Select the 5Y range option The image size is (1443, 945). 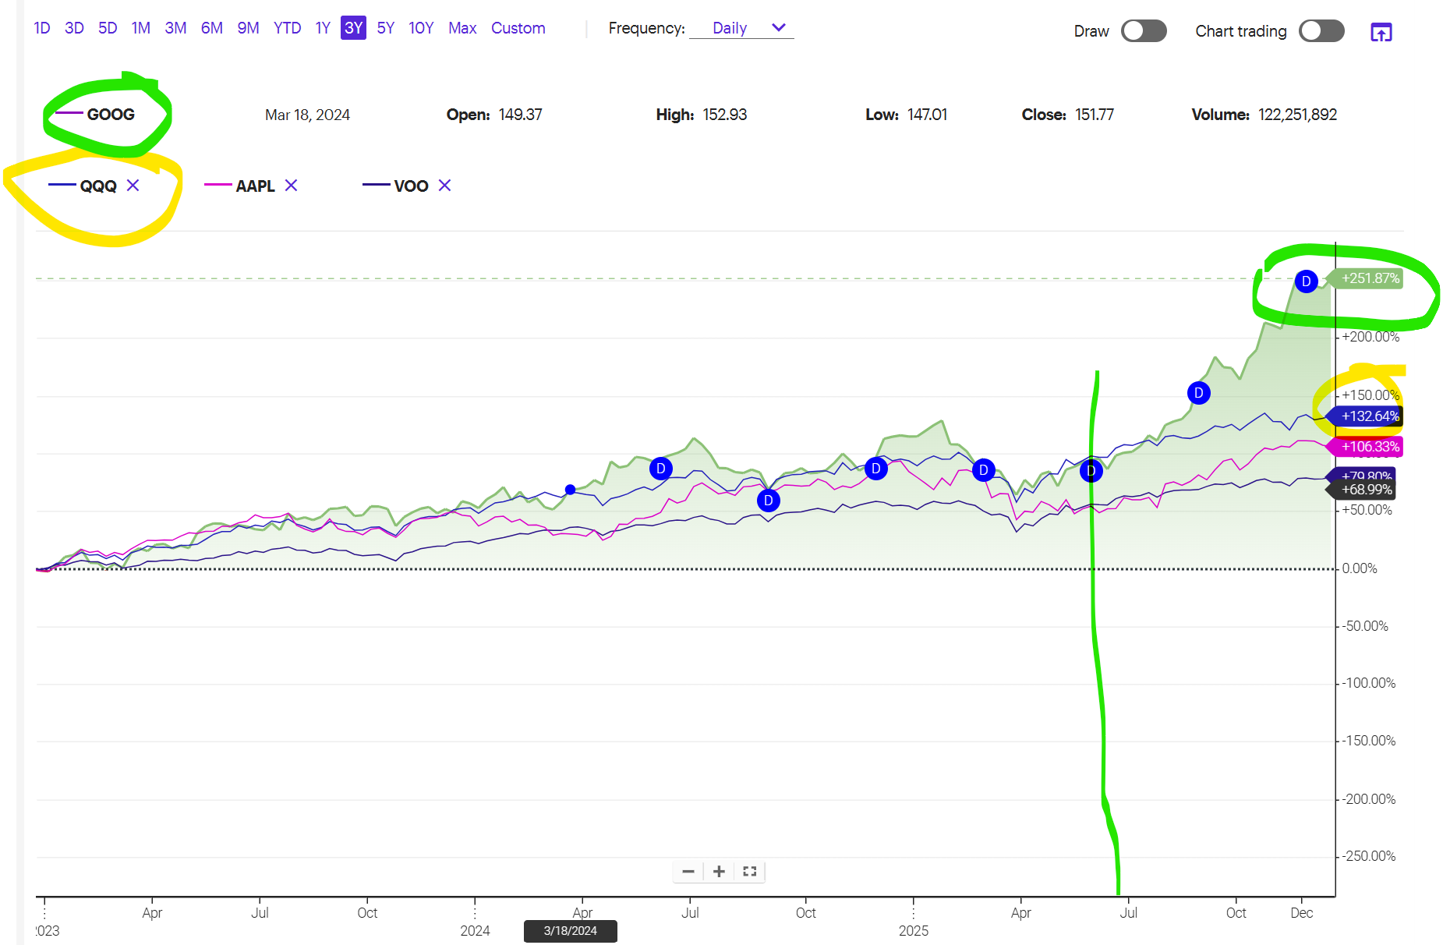384,28
